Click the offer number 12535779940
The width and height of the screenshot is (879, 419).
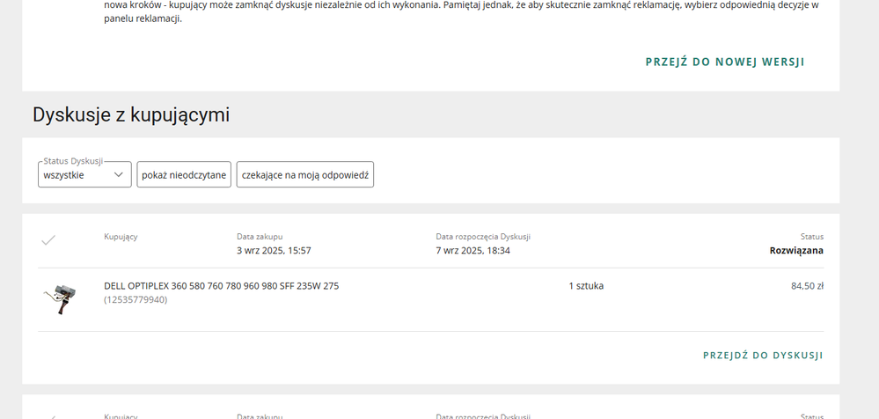pos(136,300)
